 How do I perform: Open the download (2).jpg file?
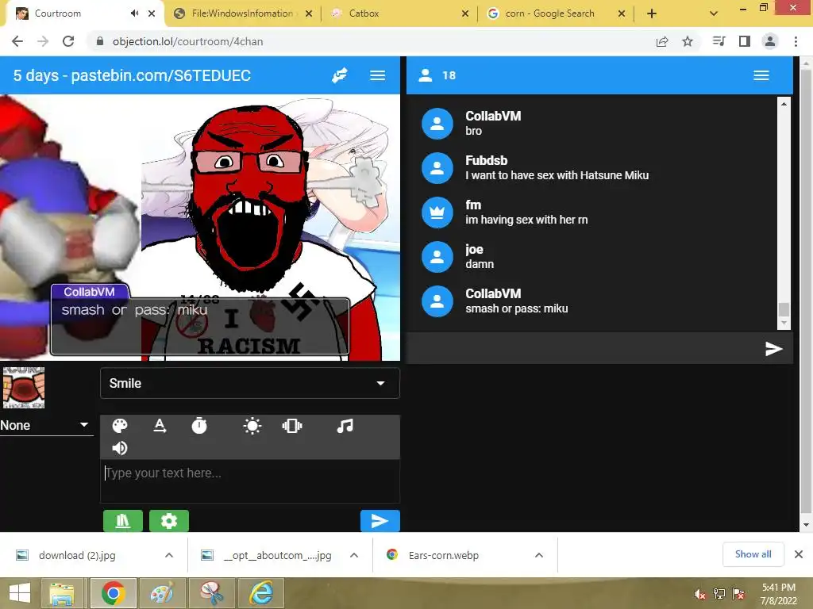coord(77,555)
